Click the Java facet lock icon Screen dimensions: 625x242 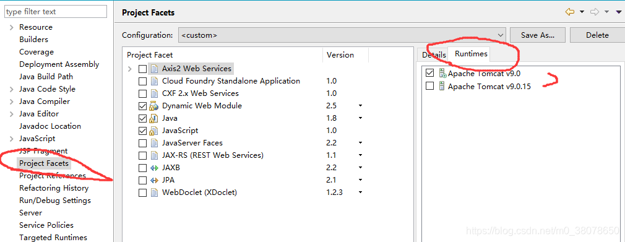pyautogui.click(x=154, y=118)
